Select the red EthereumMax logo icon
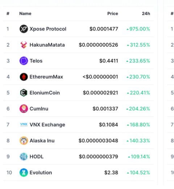 click(24, 77)
